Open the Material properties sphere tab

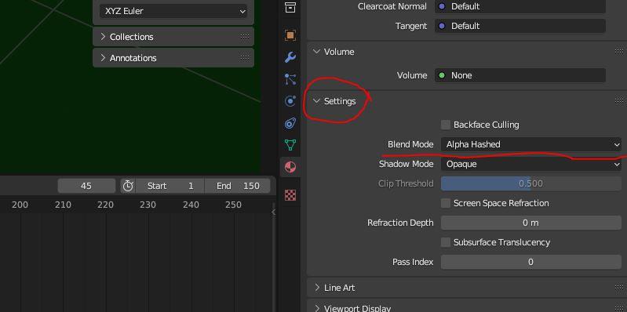point(290,167)
